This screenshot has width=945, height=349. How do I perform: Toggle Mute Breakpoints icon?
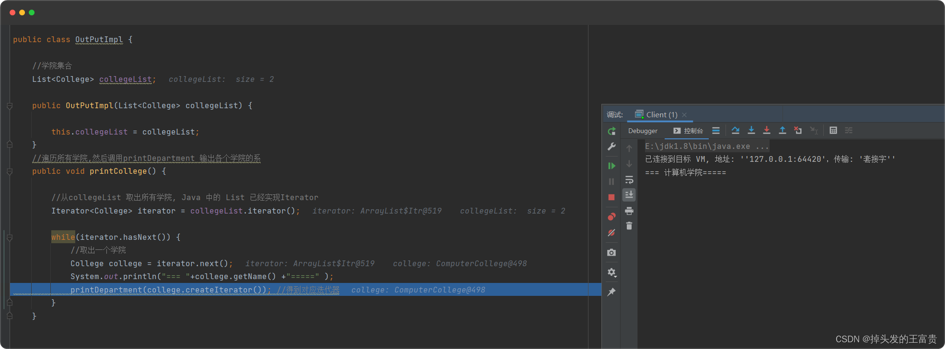(x=611, y=233)
